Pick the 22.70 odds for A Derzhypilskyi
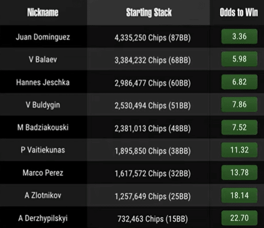Viewport: 264px width, 228px height. [239, 218]
